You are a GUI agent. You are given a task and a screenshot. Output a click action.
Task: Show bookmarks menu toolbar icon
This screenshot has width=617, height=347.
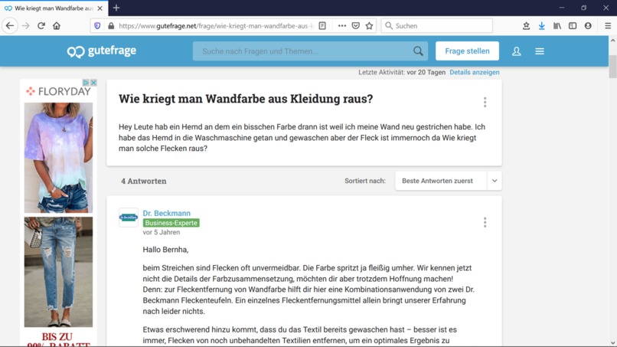point(526,26)
